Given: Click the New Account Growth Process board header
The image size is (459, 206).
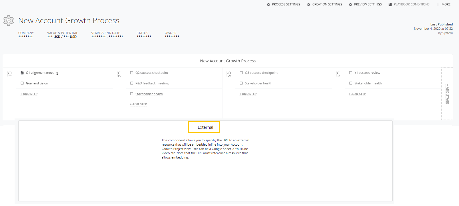Looking at the screenshot, I should point(228,61).
